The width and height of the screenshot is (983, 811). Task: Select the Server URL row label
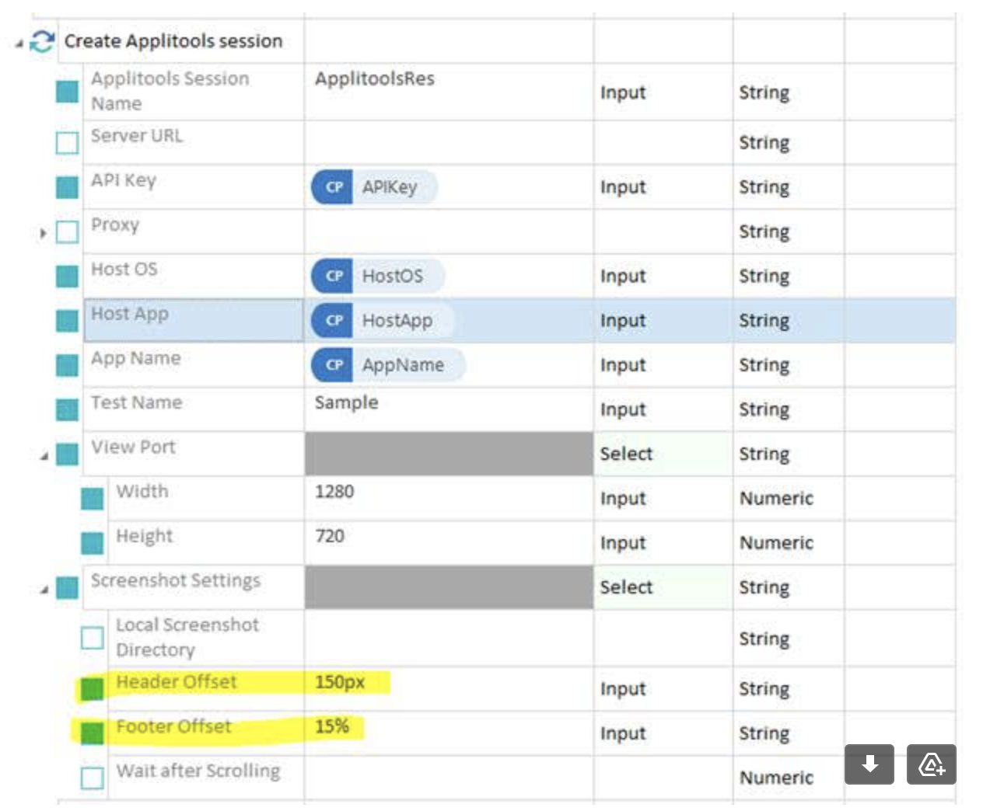pos(137,136)
